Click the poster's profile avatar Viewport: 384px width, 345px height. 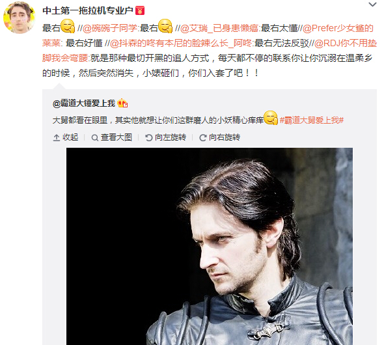pos(20,18)
